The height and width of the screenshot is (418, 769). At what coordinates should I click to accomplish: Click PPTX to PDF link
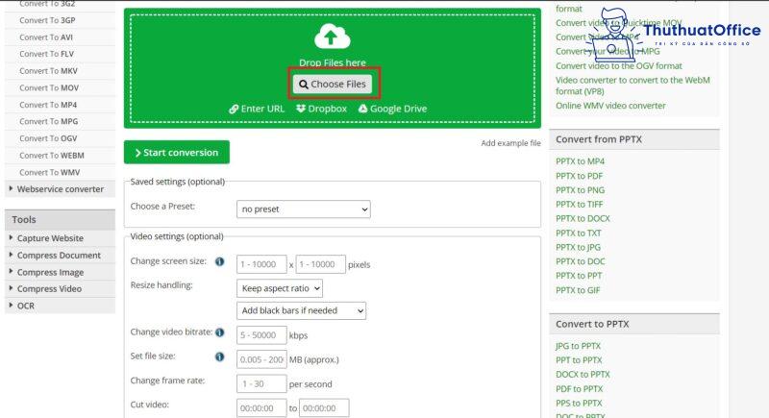(x=579, y=176)
